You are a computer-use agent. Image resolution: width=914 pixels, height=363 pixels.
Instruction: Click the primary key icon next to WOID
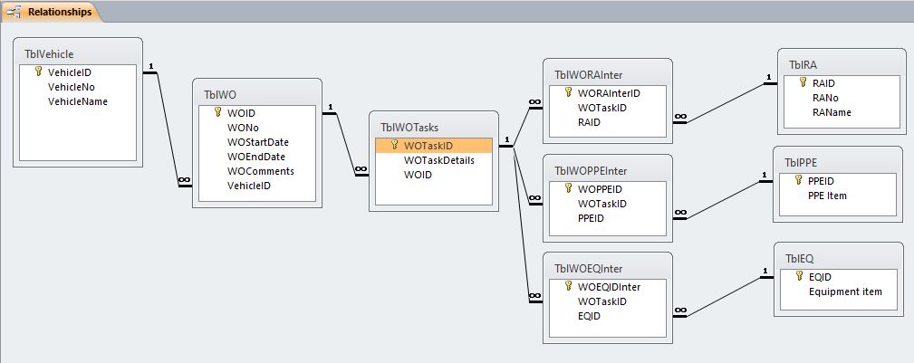coord(218,113)
